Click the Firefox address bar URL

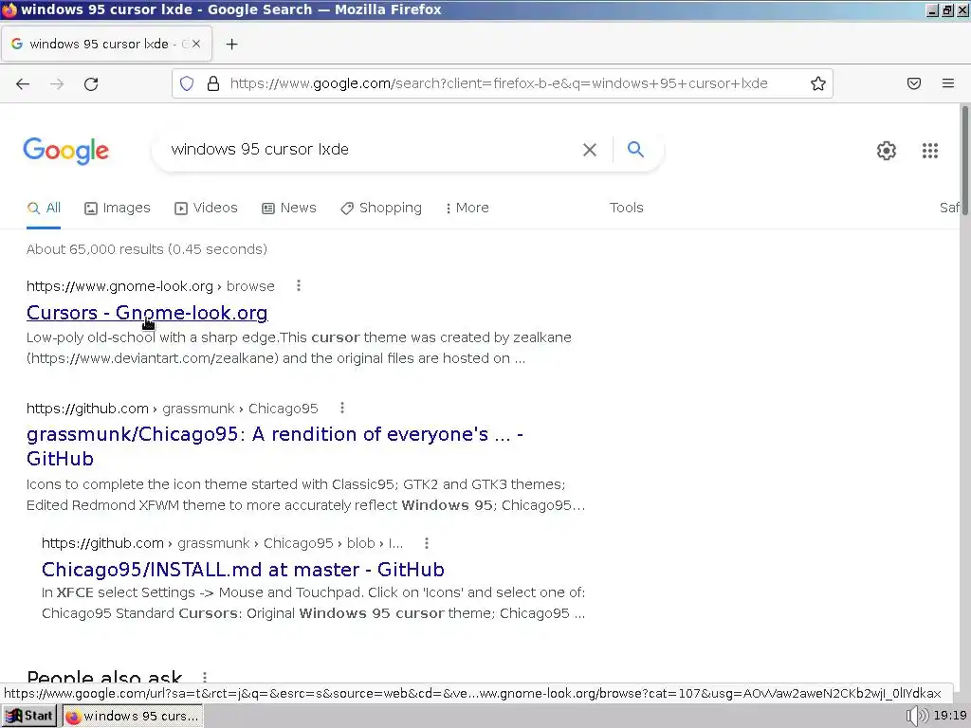click(x=499, y=83)
